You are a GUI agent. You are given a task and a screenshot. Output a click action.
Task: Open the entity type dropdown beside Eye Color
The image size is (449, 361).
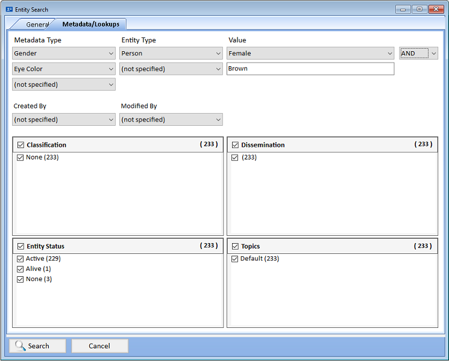pos(171,69)
